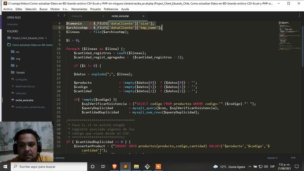Go forward using the tab-bar right arrow
Screen dimensions: 304x171
click(x=65, y=15)
